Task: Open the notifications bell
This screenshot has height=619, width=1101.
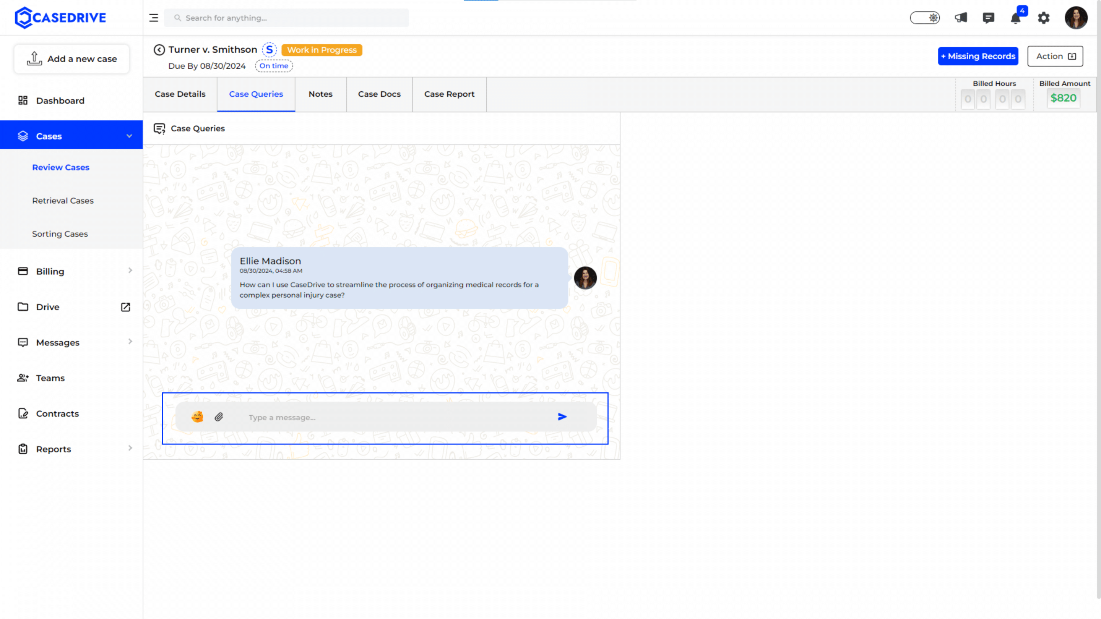Action: 1016,18
